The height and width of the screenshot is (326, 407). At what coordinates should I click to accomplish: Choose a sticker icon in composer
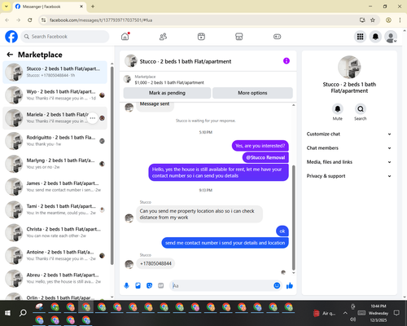(x=149, y=285)
